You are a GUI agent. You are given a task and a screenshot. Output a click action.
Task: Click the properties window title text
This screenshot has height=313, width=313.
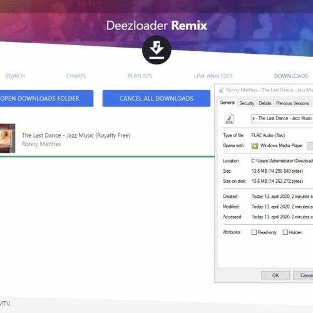pos(269,90)
